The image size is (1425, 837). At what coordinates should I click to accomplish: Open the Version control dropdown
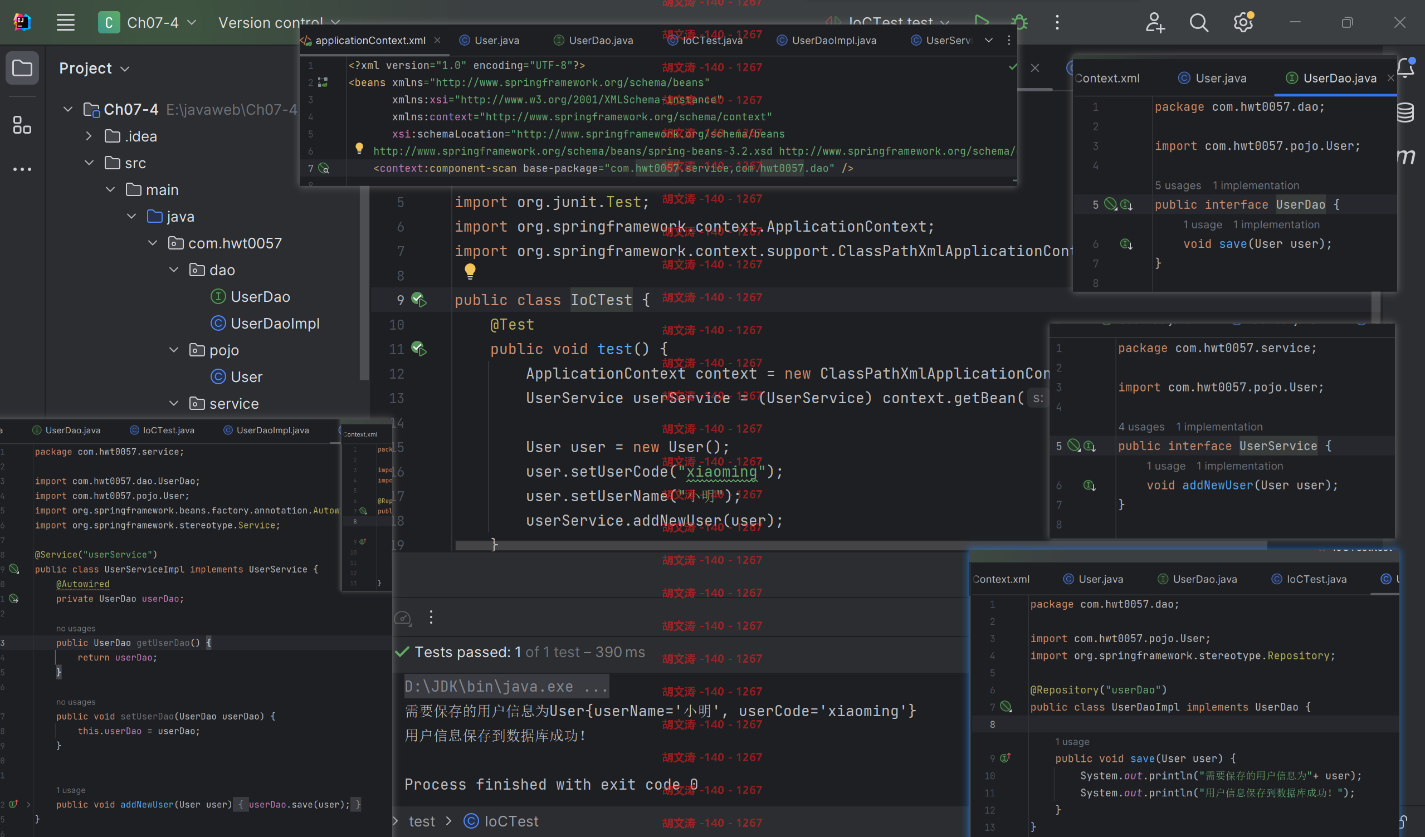pyautogui.click(x=279, y=23)
